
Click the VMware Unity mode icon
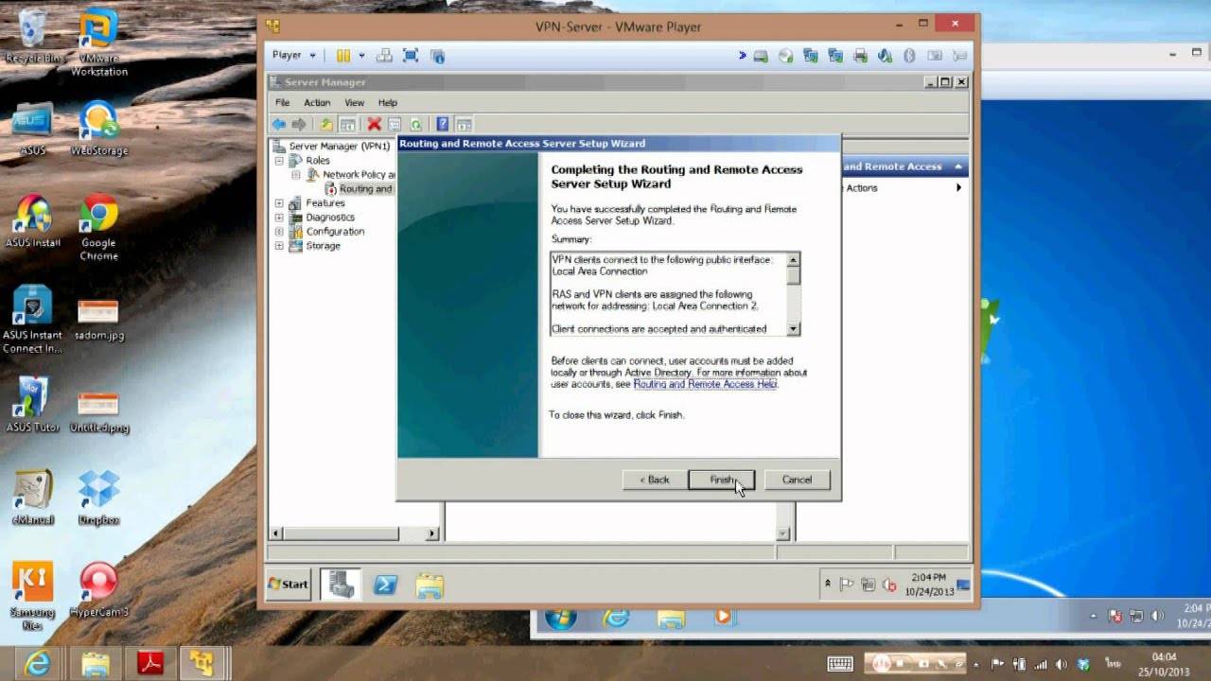pos(437,56)
